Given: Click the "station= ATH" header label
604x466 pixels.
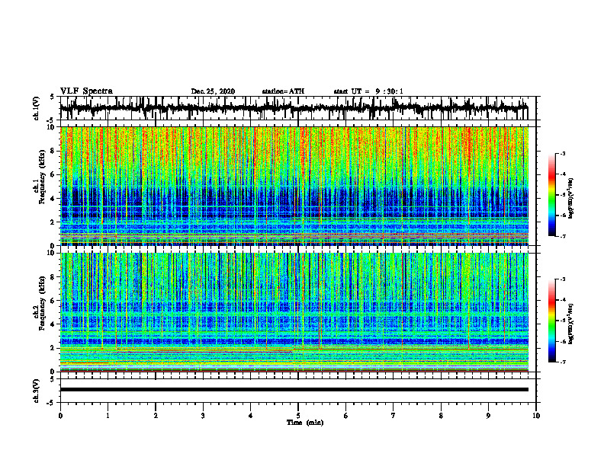Looking at the screenshot, I should (x=283, y=91).
